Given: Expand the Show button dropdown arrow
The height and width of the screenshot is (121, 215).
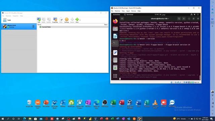Looking at the screenshot, I should pyautogui.click(x=80, y=20).
